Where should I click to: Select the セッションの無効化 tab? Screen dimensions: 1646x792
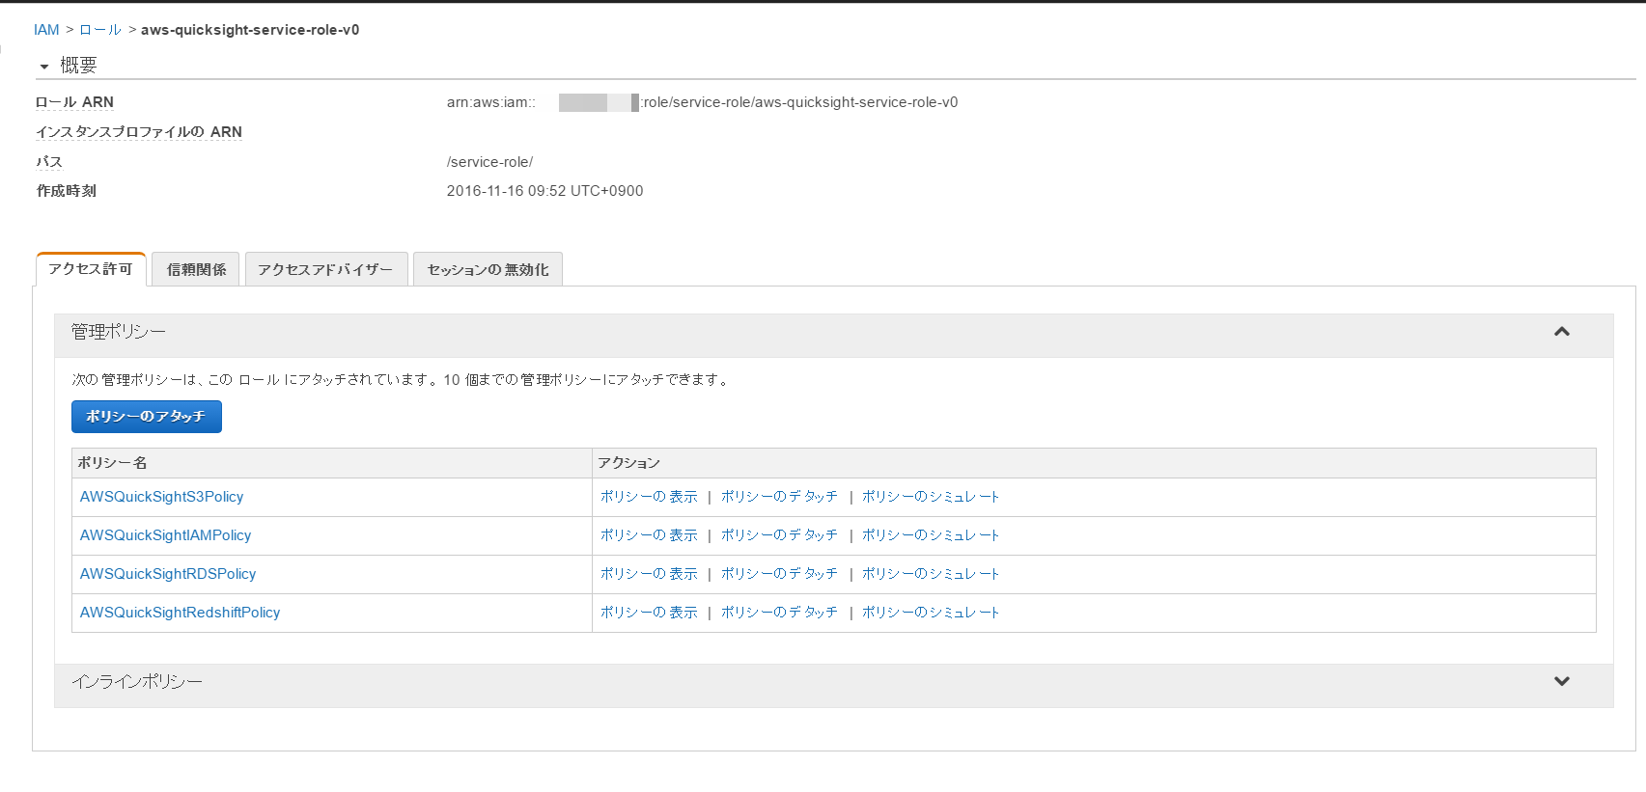click(488, 269)
